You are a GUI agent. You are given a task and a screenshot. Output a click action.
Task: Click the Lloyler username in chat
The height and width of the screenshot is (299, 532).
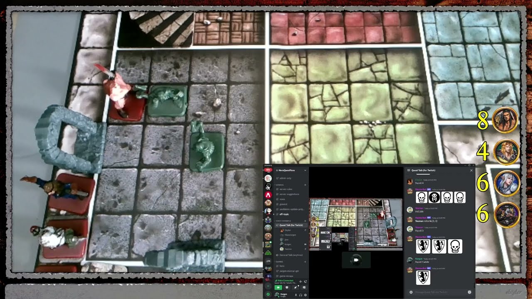click(x=418, y=180)
